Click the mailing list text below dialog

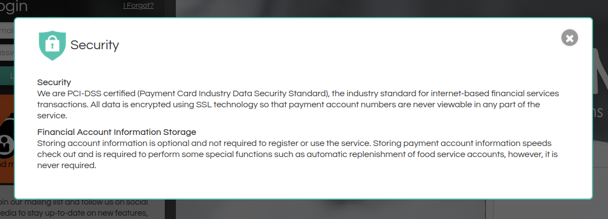pyautogui.click(x=74, y=207)
